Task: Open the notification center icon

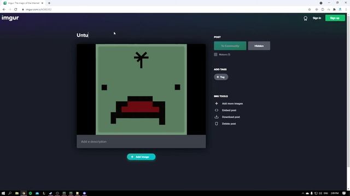Action: [344, 193]
